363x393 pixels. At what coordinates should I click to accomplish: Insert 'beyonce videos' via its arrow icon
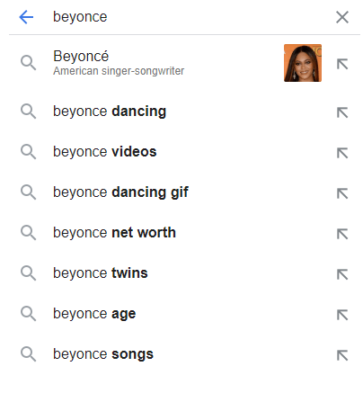coord(342,153)
